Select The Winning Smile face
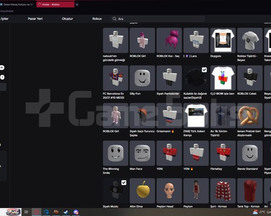The width and height of the screenshot is (271, 216). pyautogui.click(x=116, y=153)
